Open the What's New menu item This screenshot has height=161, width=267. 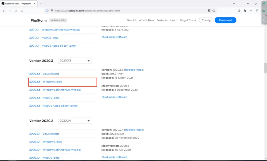tap(146, 20)
